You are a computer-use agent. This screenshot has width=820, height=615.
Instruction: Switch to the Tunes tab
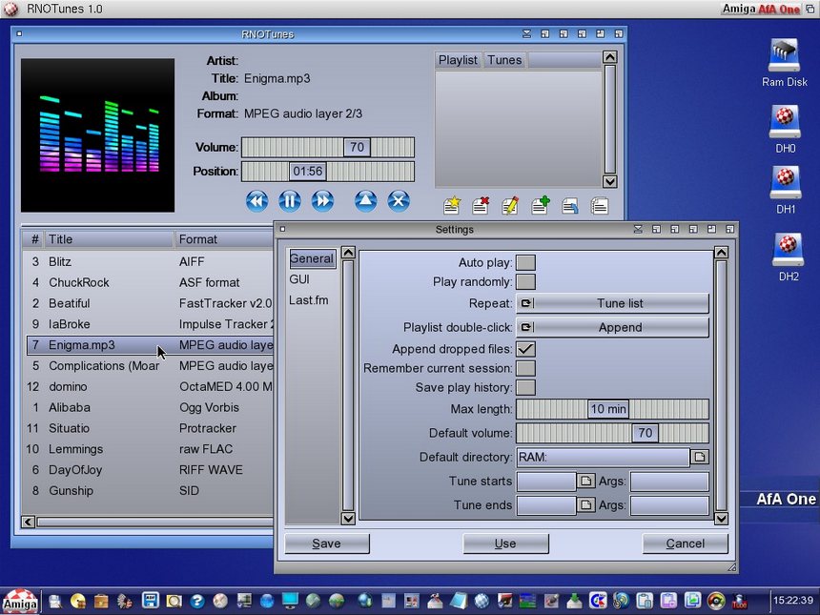coord(504,60)
